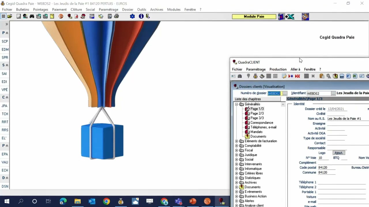369x207 pixels.
Task: Open Microsoft Edge from the taskbar
Action: point(63,201)
